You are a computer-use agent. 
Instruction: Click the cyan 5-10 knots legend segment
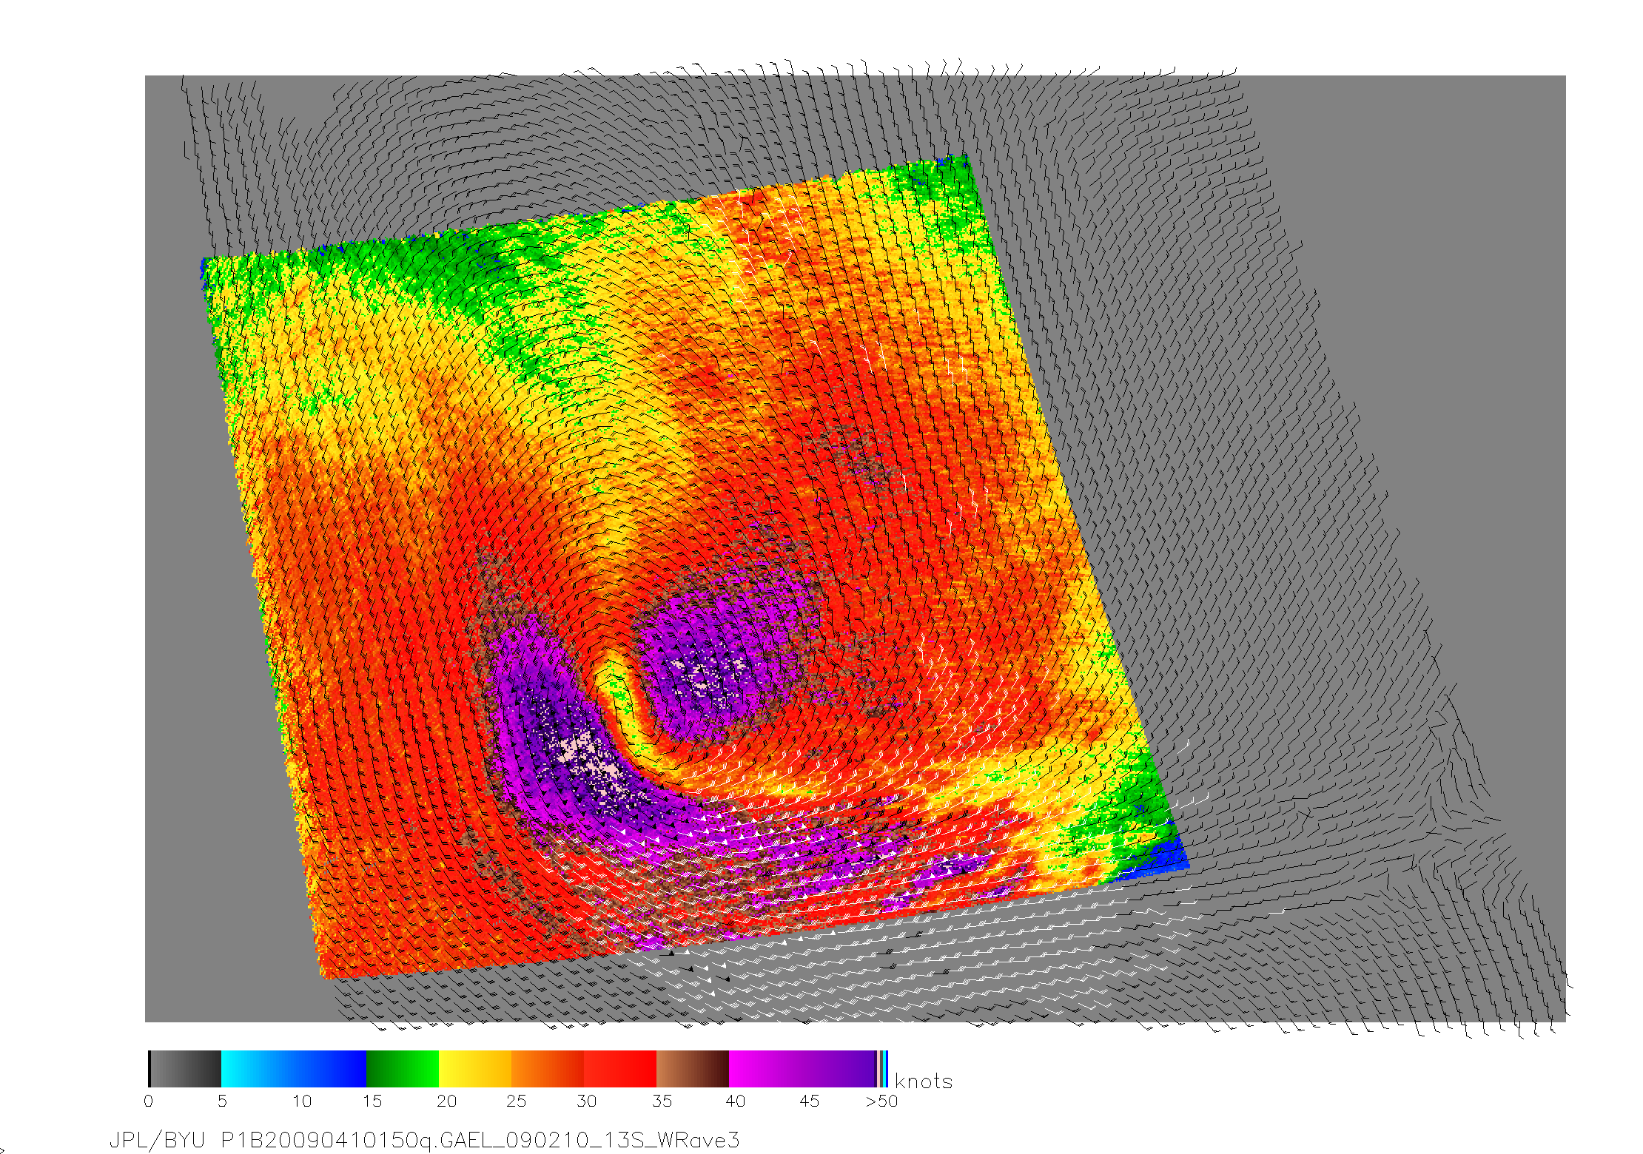click(x=258, y=1069)
